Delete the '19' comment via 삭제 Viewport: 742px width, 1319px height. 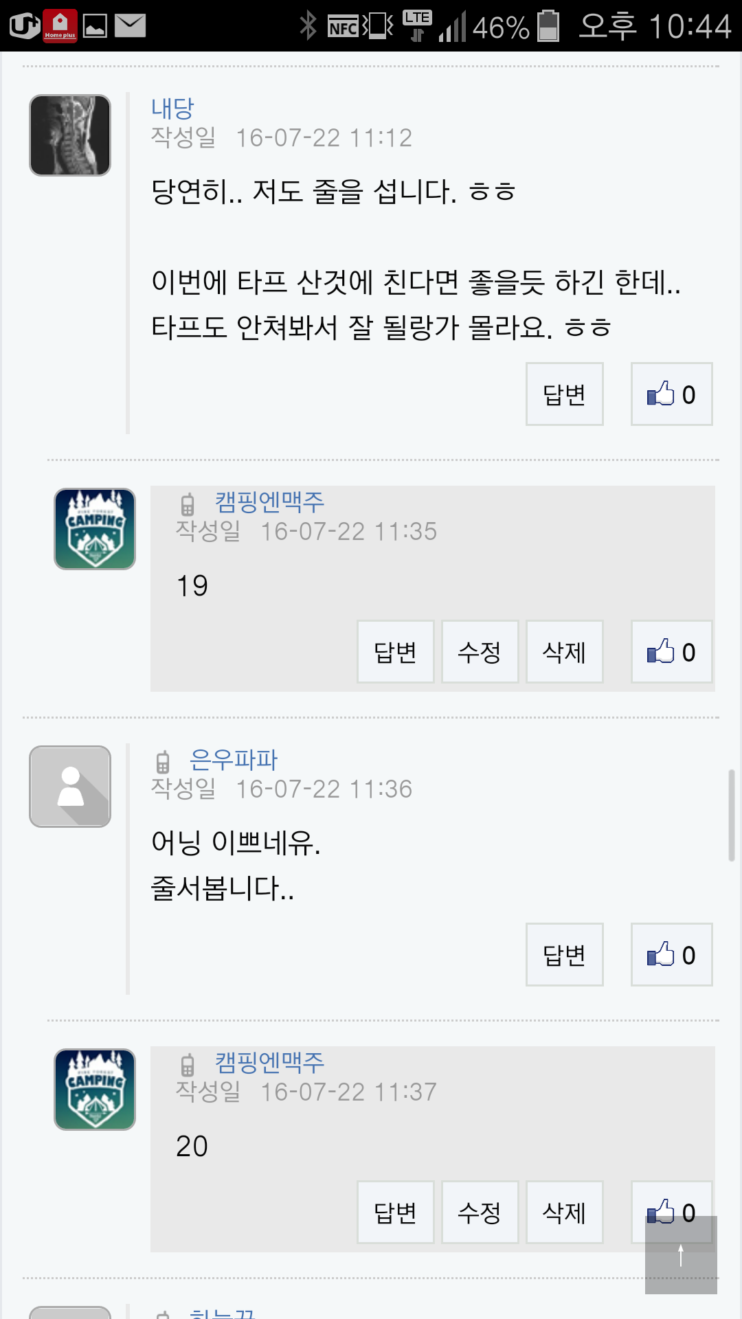(564, 652)
